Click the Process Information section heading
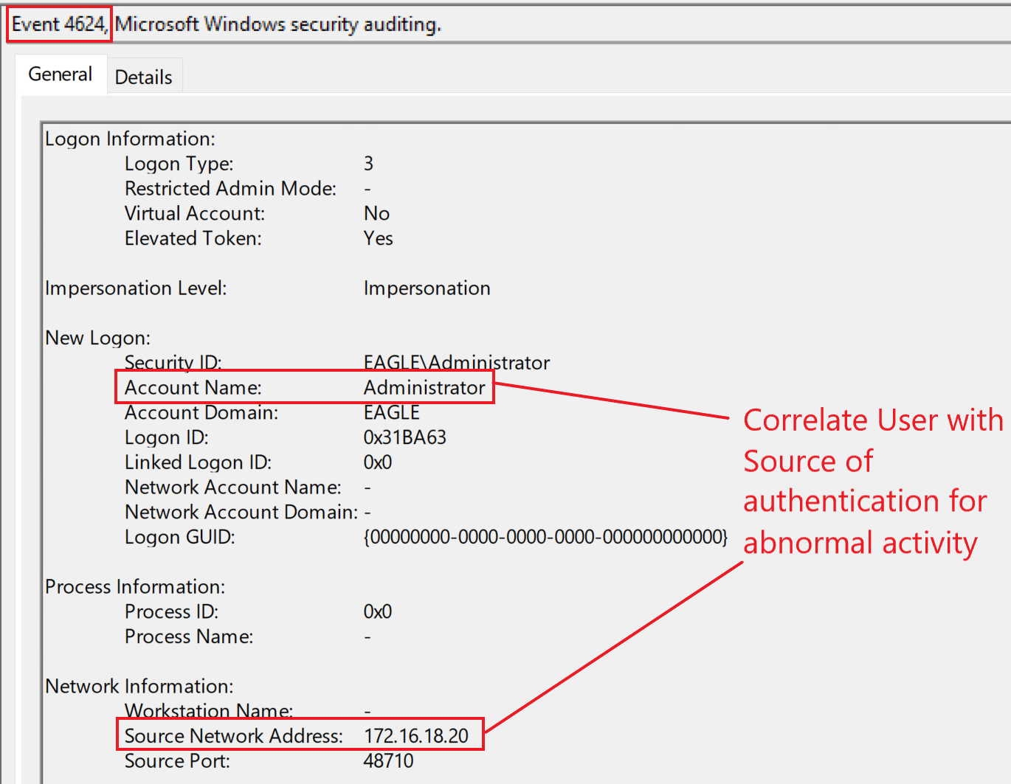The height and width of the screenshot is (784, 1011). 135,587
